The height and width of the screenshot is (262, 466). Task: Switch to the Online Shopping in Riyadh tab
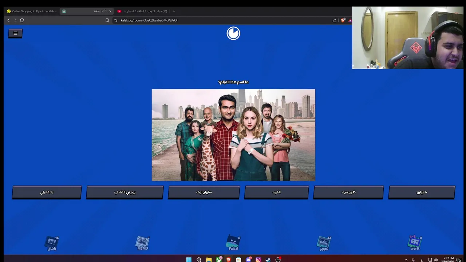[x=31, y=11]
